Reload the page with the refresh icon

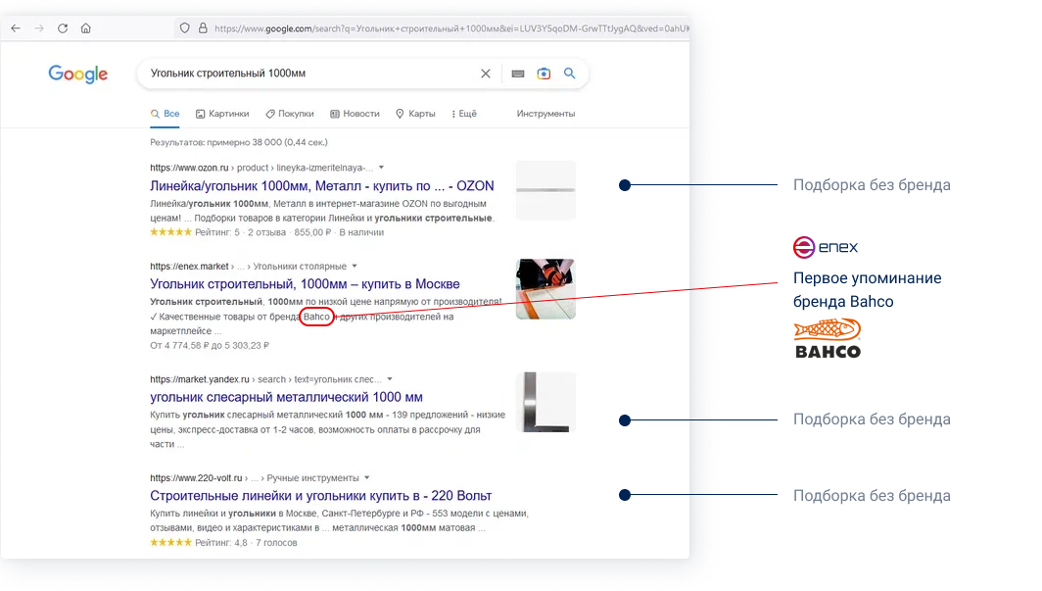tap(63, 28)
